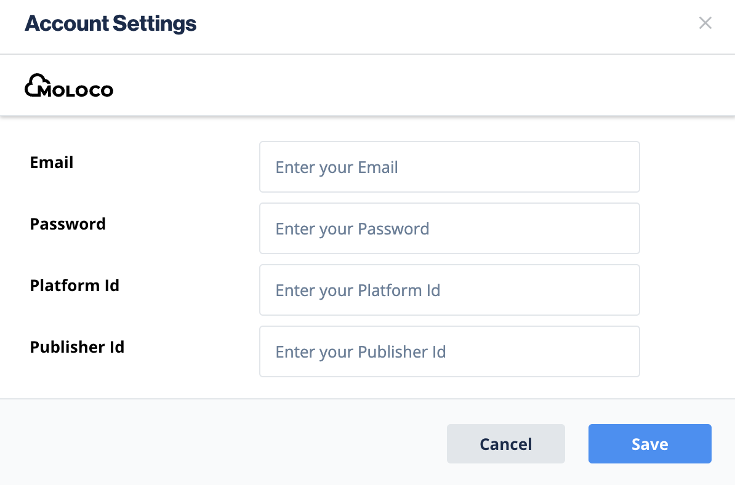The width and height of the screenshot is (735, 485).
Task: Click the Platform Id label
Action: (74, 286)
